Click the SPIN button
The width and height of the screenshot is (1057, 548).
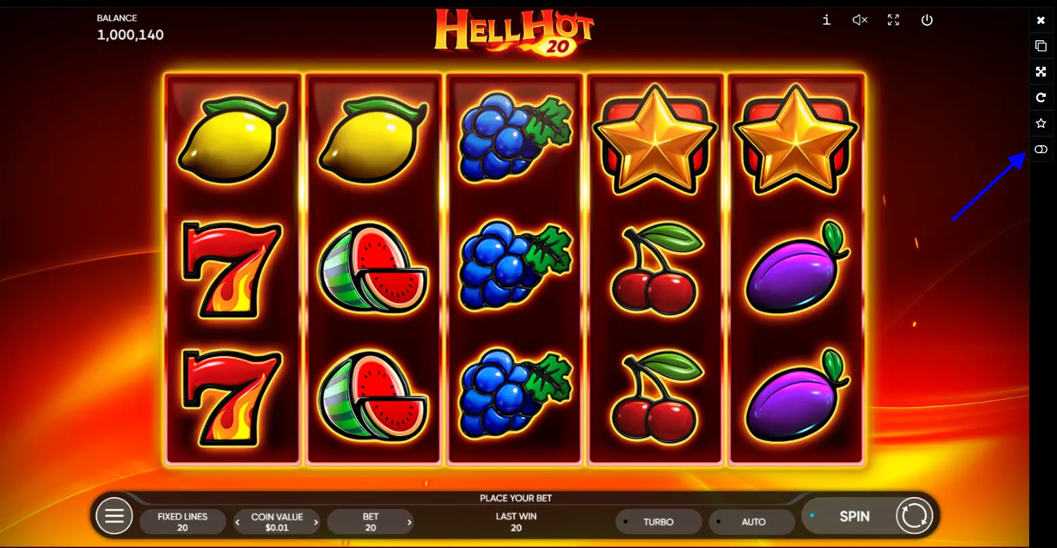tap(854, 517)
